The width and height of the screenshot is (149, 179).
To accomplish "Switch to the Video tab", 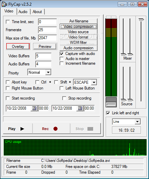I will click(9, 11).
